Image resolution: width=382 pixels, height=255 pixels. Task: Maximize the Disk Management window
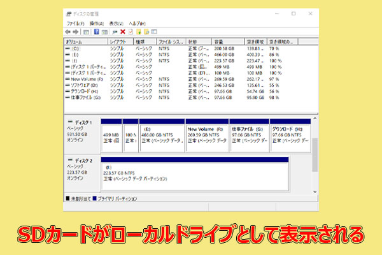[x=294, y=13]
